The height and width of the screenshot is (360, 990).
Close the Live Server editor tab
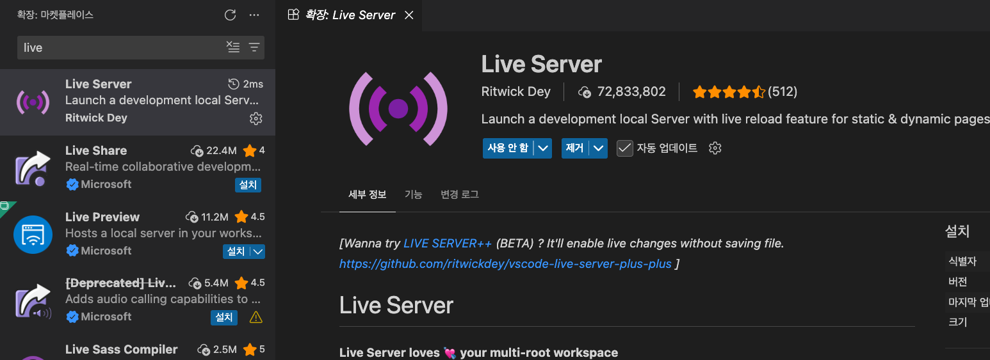pyautogui.click(x=409, y=15)
